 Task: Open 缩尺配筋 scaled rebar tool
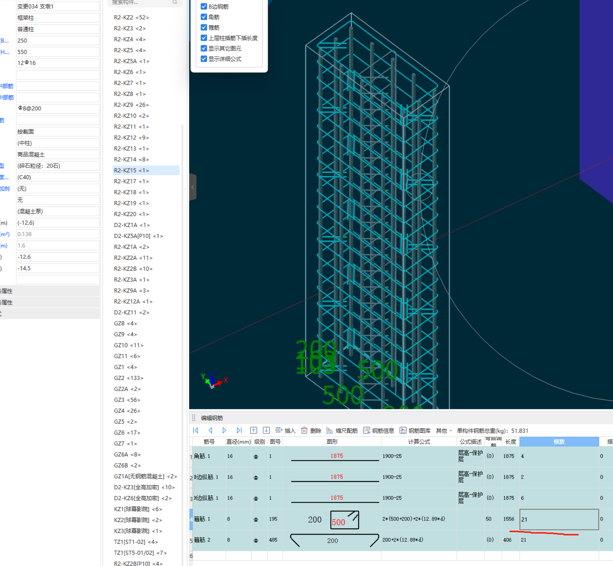point(342,431)
